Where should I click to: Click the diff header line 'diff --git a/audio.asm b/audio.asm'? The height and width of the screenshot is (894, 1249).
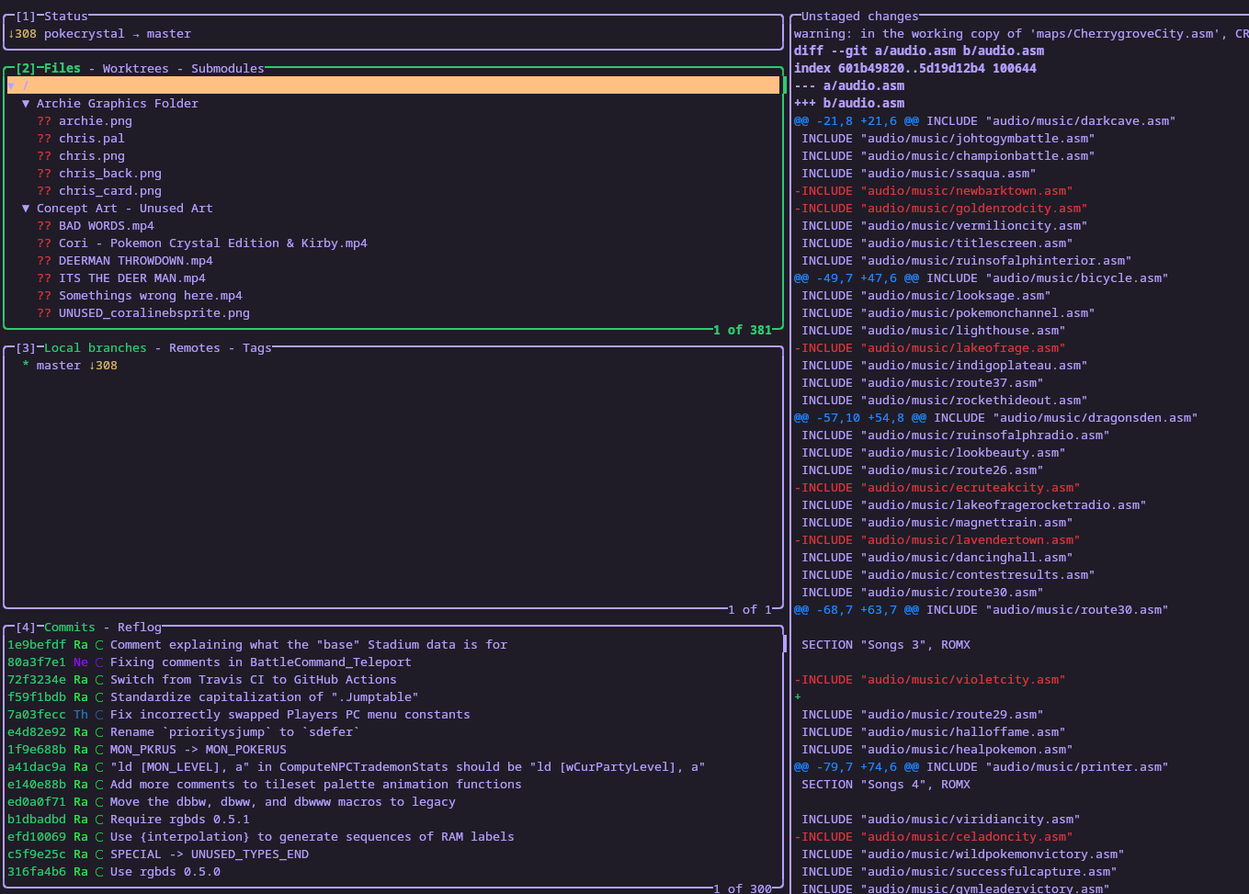pos(919,51)
